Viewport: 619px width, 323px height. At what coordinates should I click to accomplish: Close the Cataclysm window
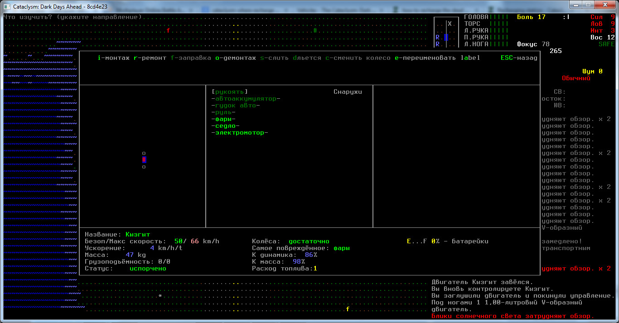tap(604, 4)
